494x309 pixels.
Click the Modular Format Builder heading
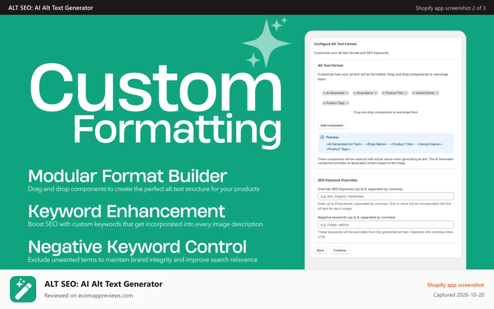[x=128, y=176]
